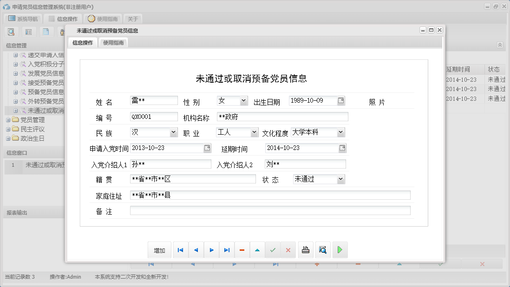Screen dimensions: 510x287
Task: Confirm changes with the green check icon
Action: click(x=273, y=250)
